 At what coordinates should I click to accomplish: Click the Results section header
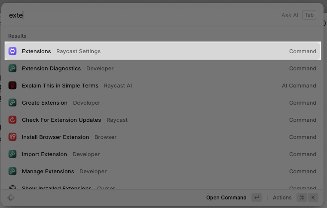17,36
